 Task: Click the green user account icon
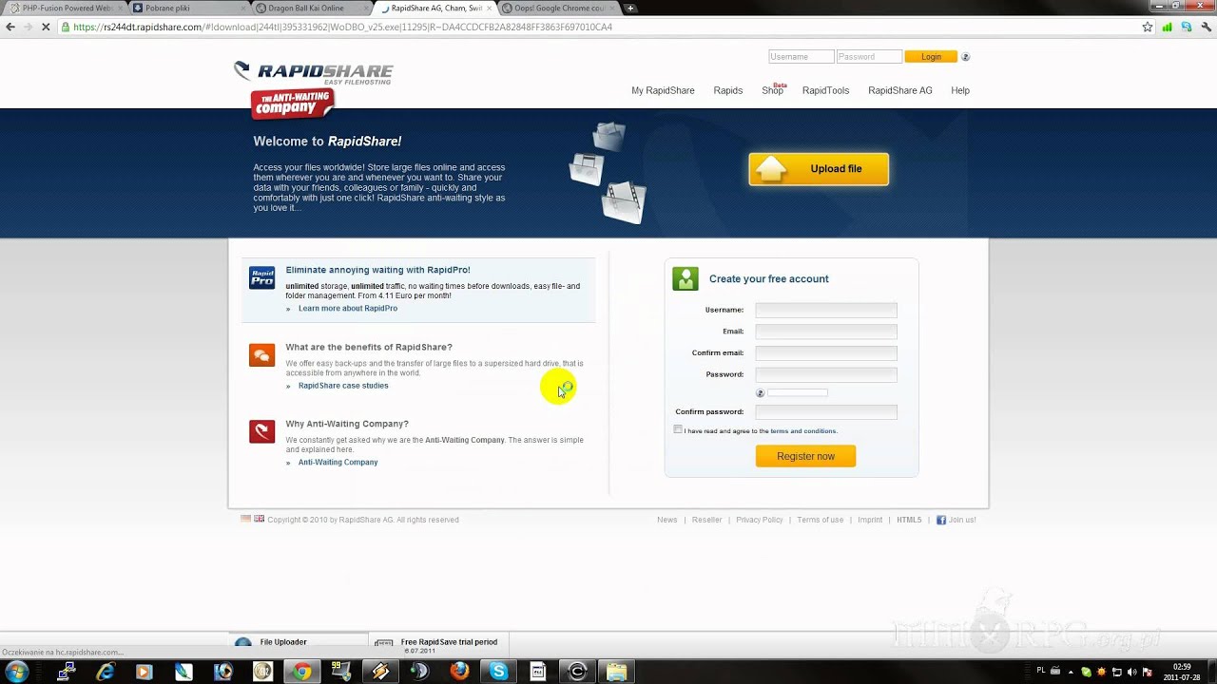[686, 278]
